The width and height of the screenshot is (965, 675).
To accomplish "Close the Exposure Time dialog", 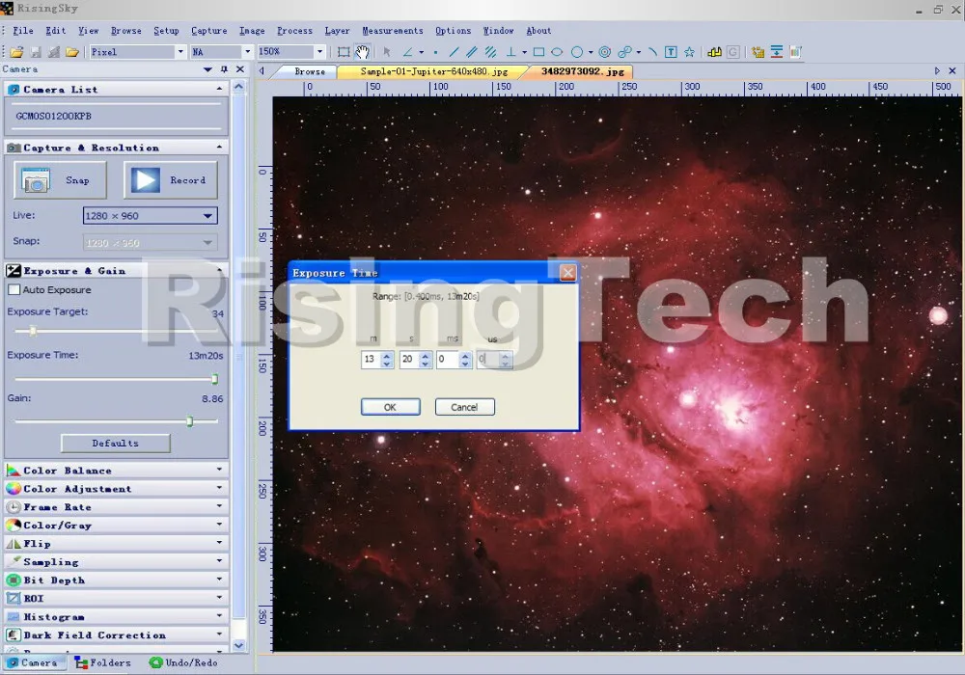I will (567, 272).
